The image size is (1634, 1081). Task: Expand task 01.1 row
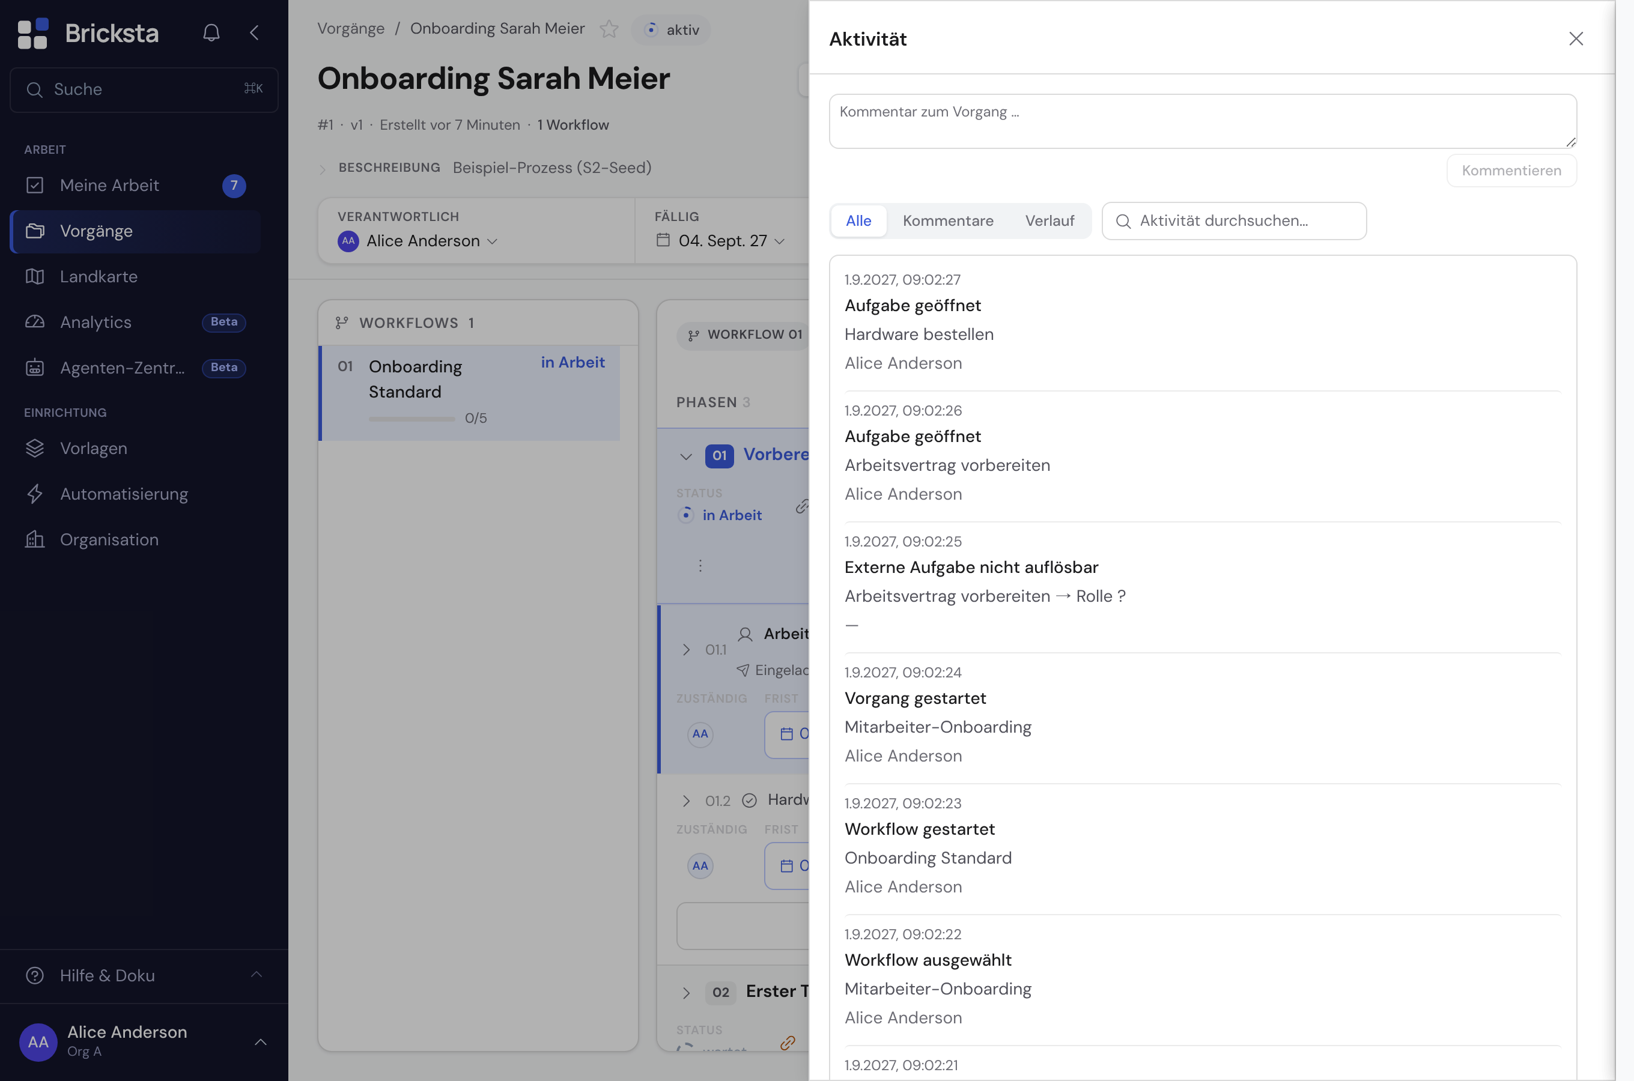tap(686, 649)
